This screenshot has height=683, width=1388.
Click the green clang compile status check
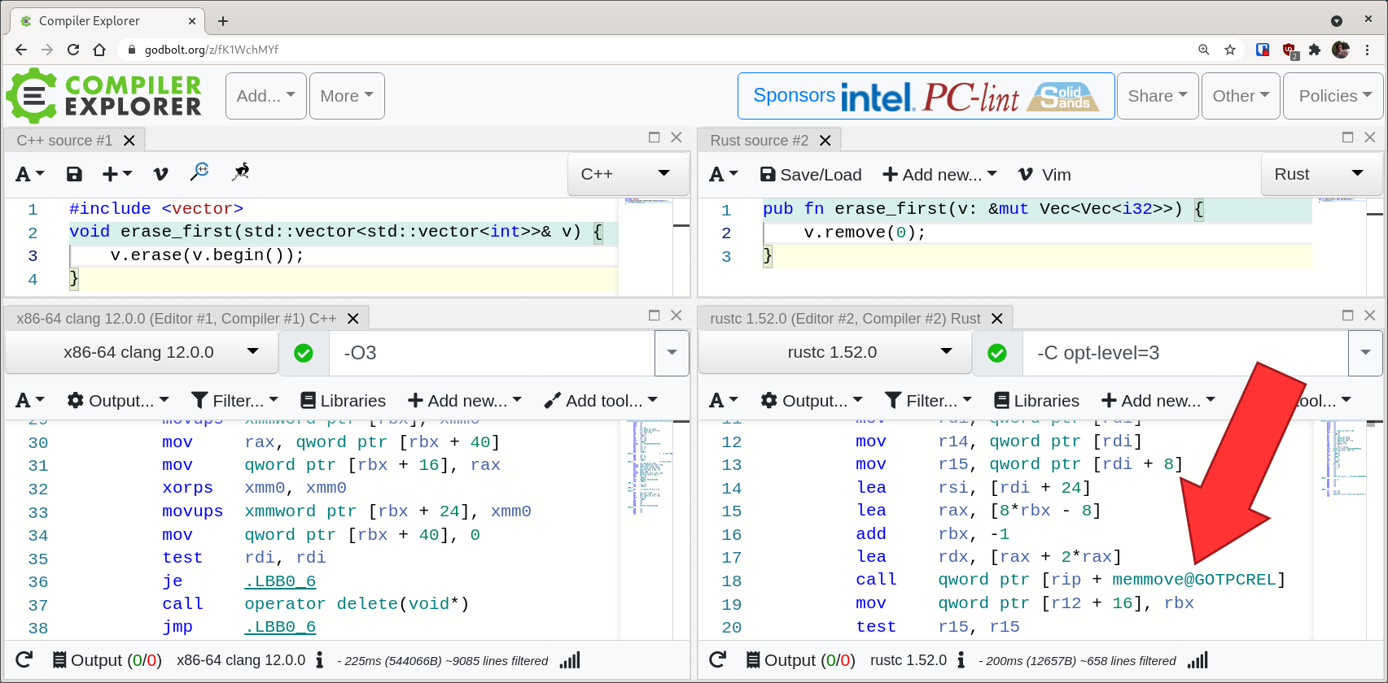pos(304,353)
